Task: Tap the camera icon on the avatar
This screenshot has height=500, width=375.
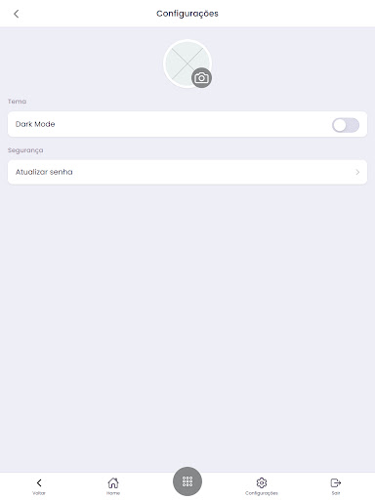Action: 201,78
